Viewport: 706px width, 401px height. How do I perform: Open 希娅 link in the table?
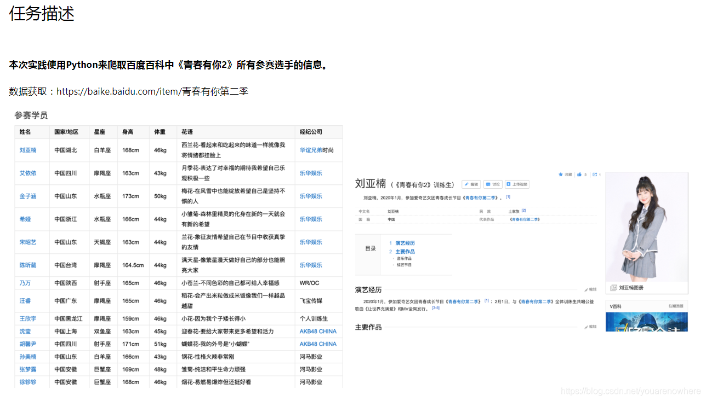click(x=25, y=219)
